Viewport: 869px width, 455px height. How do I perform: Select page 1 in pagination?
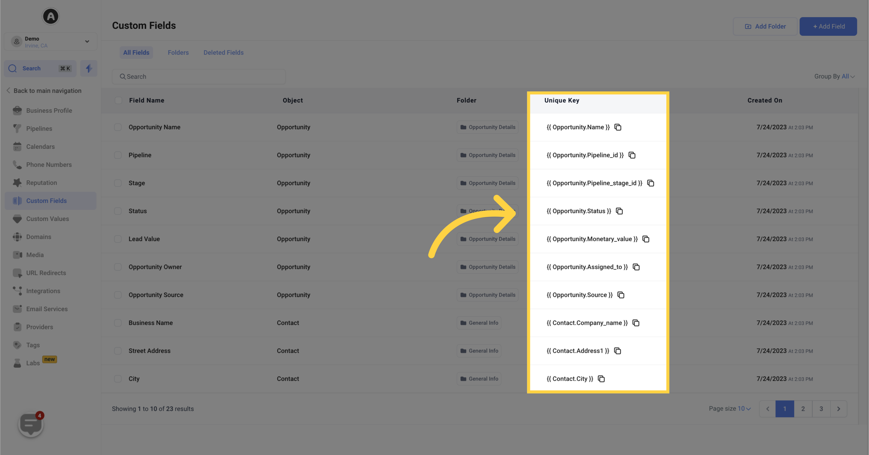(x=785, y=409)
